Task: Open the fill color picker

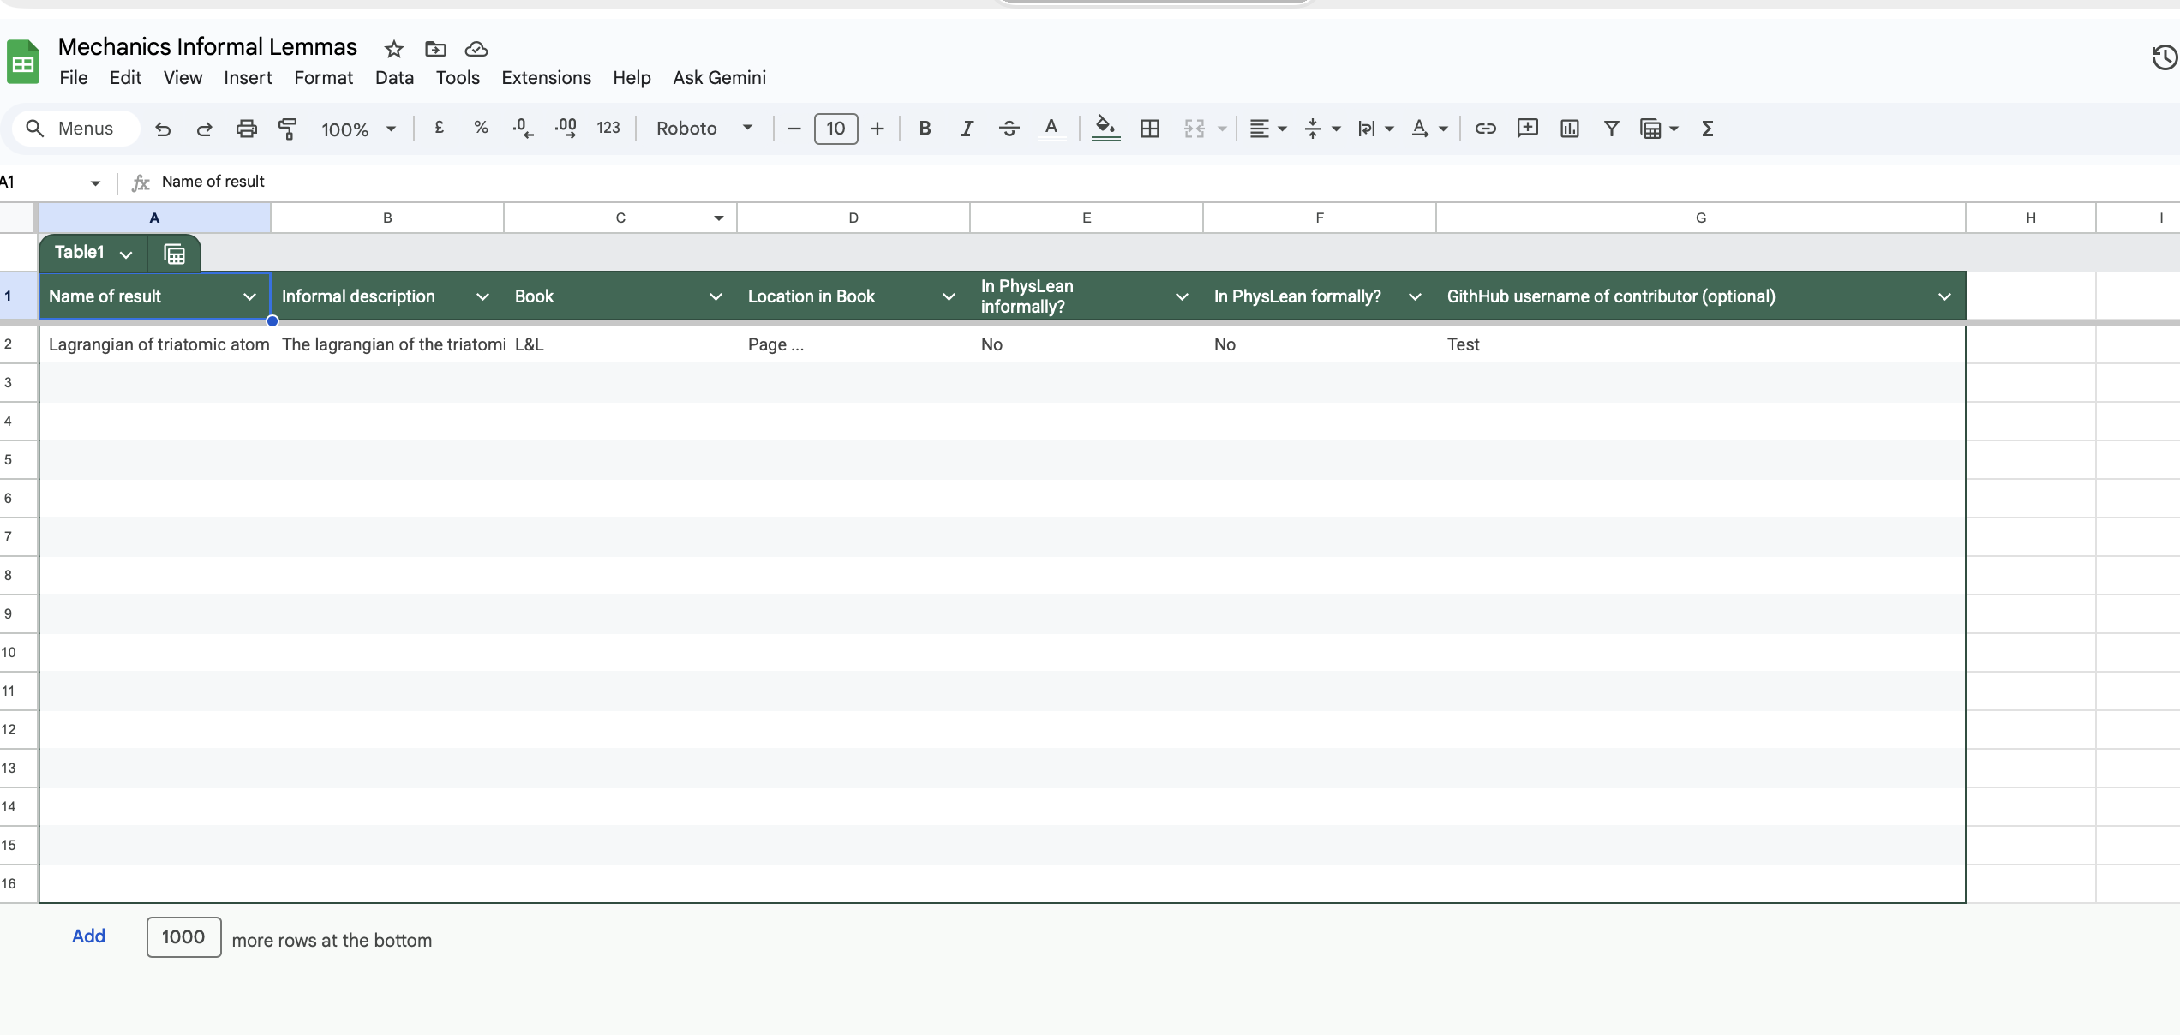Action: coord(1105,129)
